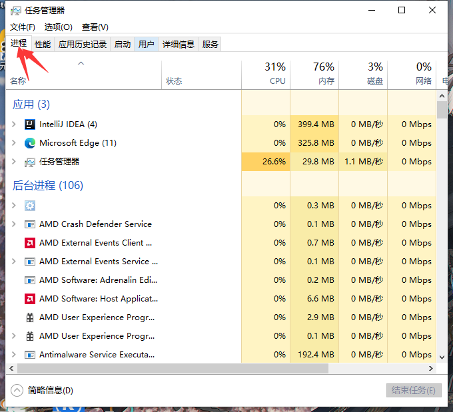Expand the unnamed gear background process
Viewport: 453px width, 412px height.
pyautogui.click(x=13, y=206)
